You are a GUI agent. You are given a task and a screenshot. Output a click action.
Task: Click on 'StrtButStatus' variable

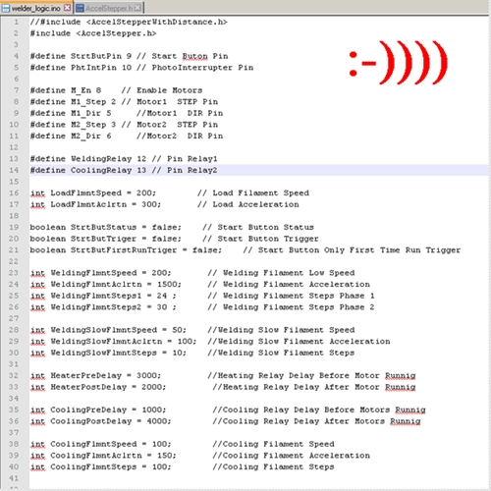pyautogui.click(x=103, y=228)
